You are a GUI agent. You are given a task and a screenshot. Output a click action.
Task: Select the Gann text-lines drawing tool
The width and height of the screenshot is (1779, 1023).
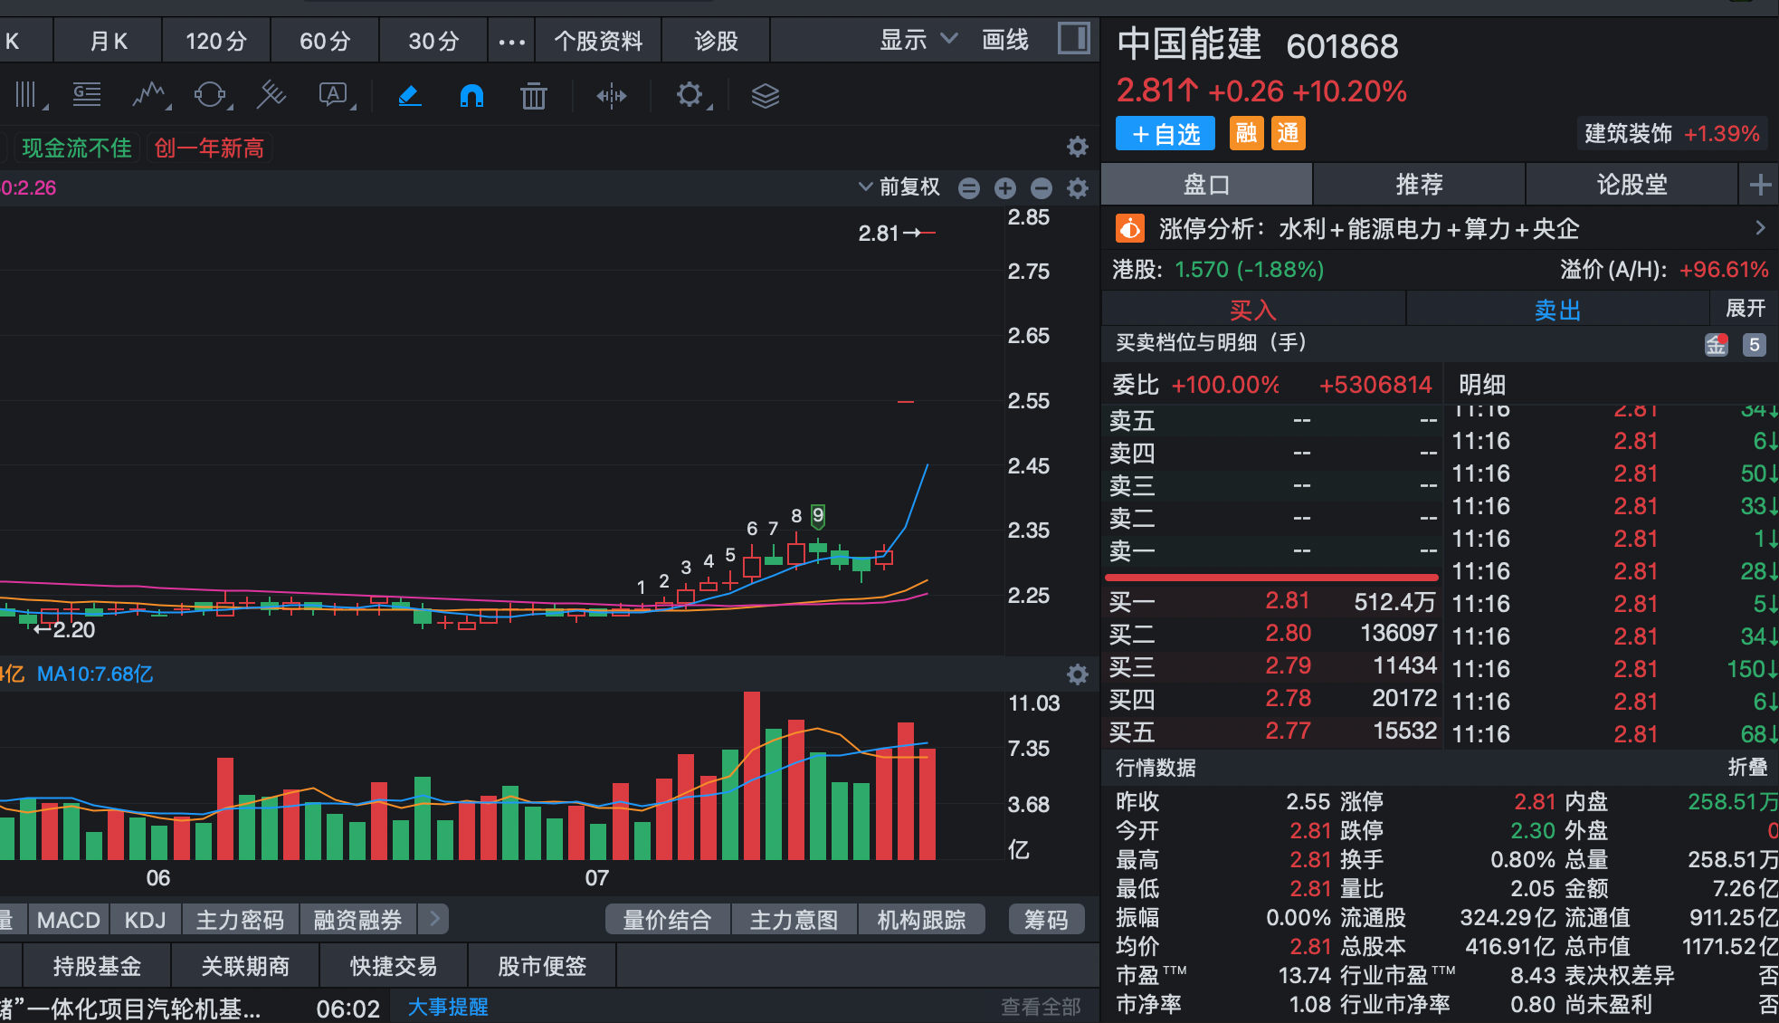point(87,95)
